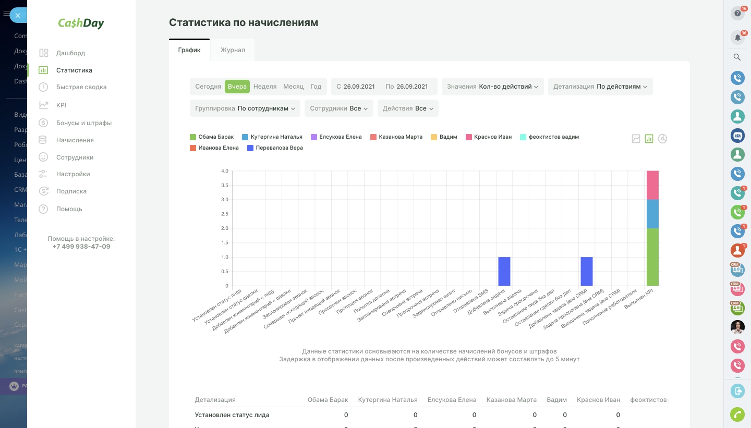Expand the Значения dropdown
The image size is (751, 428).
pos(492,87)
